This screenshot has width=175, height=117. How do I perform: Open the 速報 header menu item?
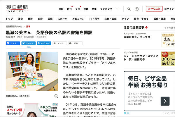coord(61,9)
